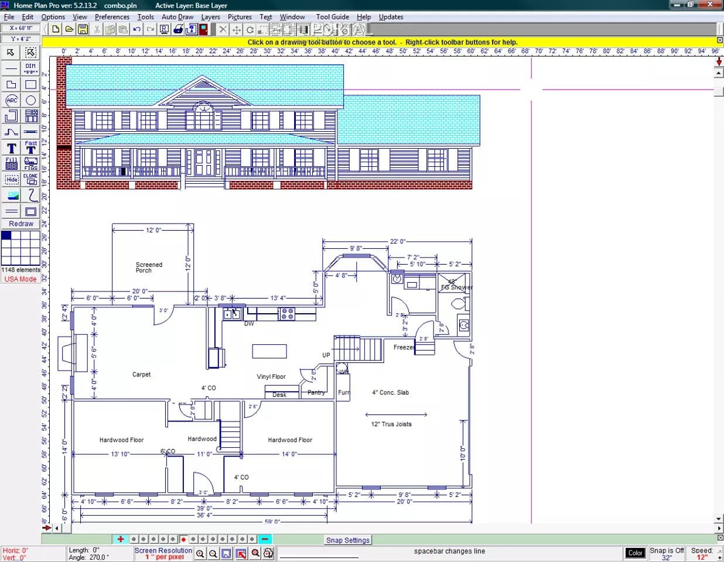Screen dimensions: 724x562
Task: Zoom out with minus magnifier icon
Action: [x=213, y=553]
